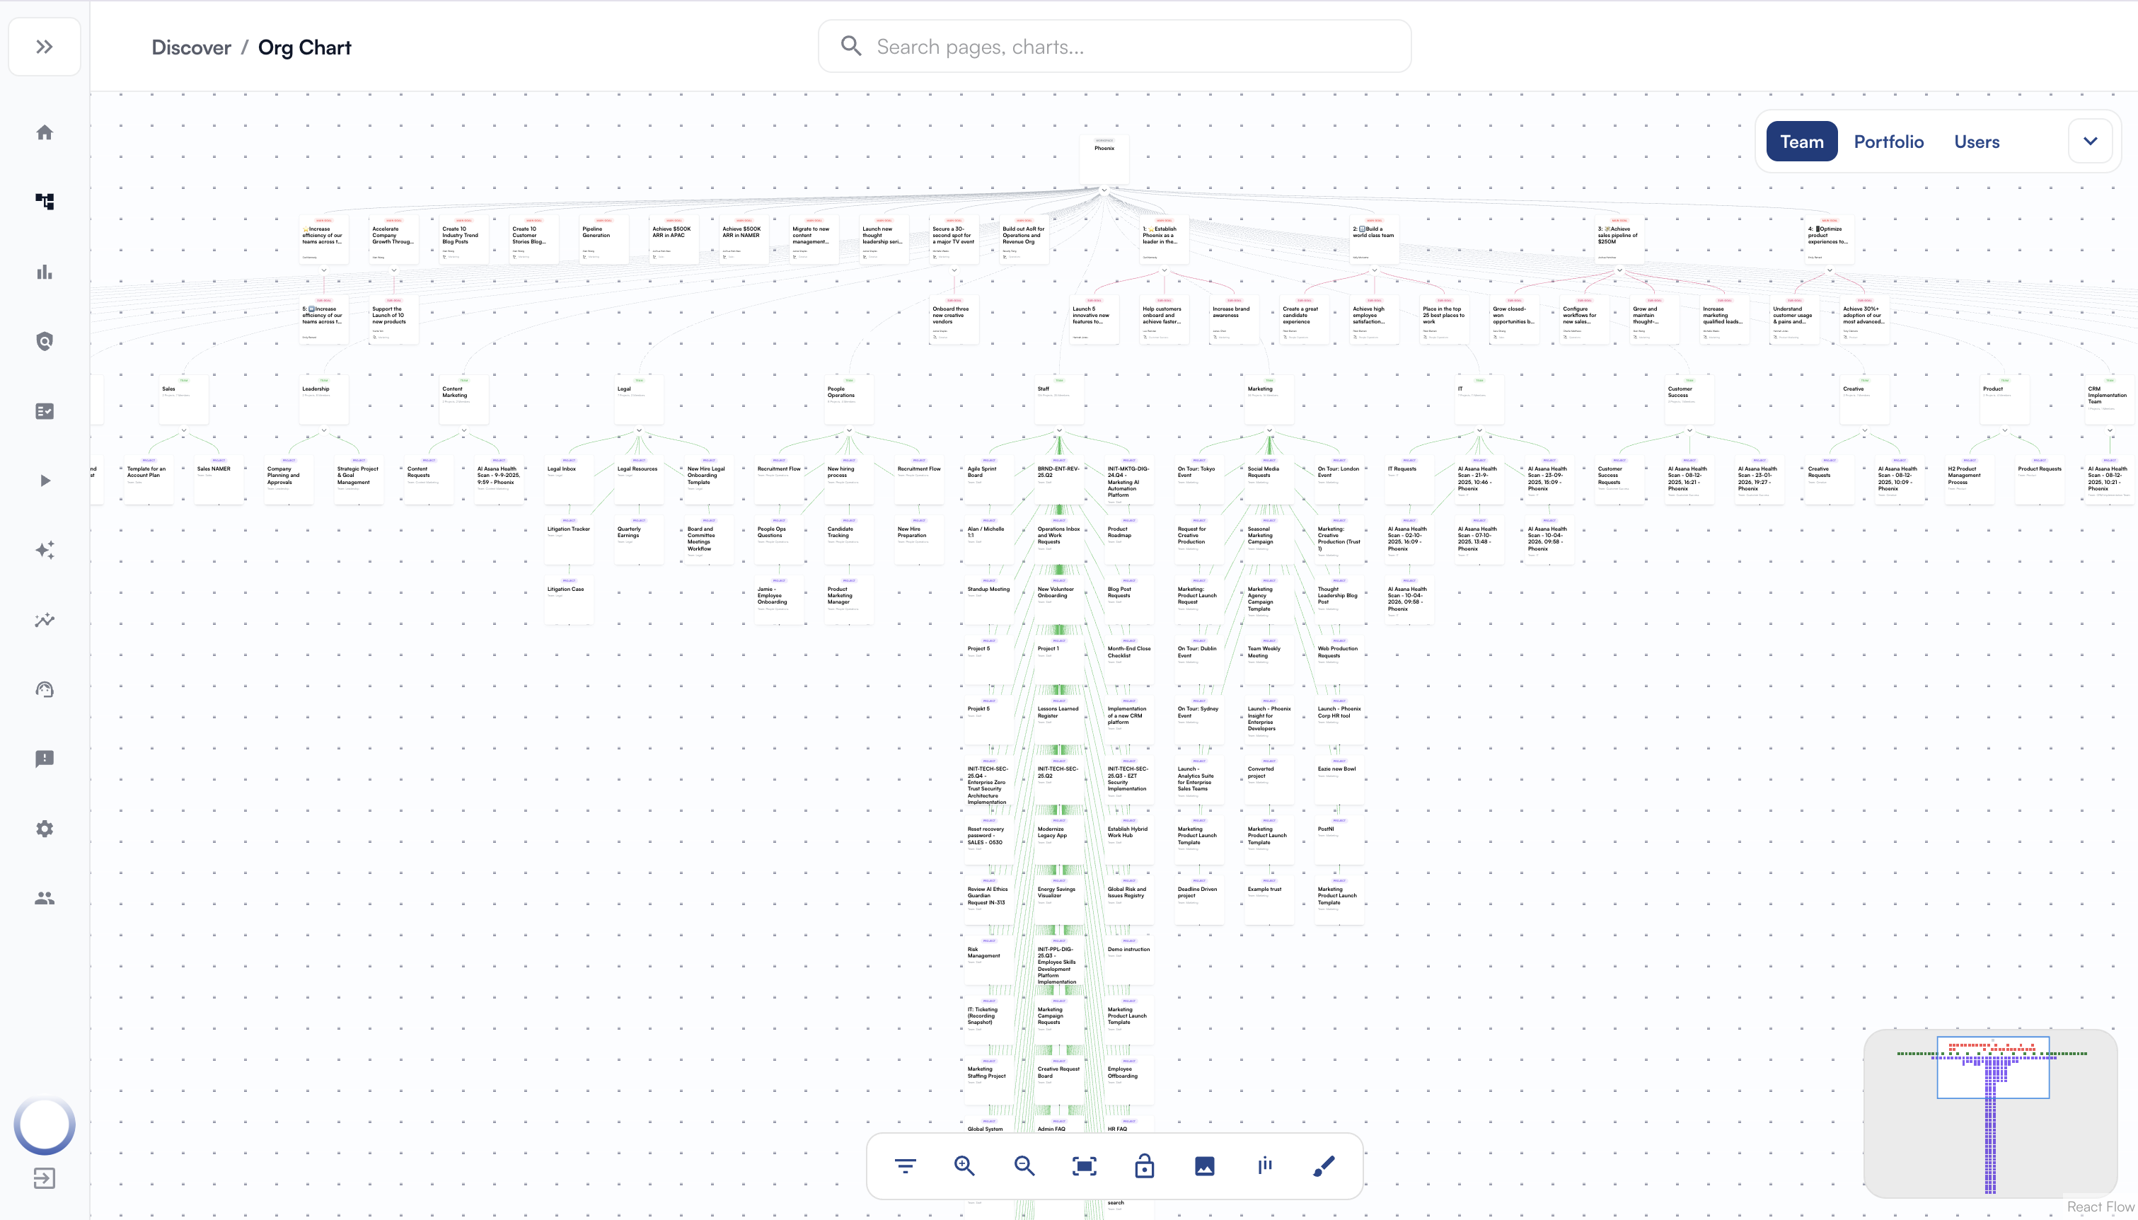Select the Increase brand awareness goal card
Screen dimensions: 2138x1220
[x=1235, y=321]
